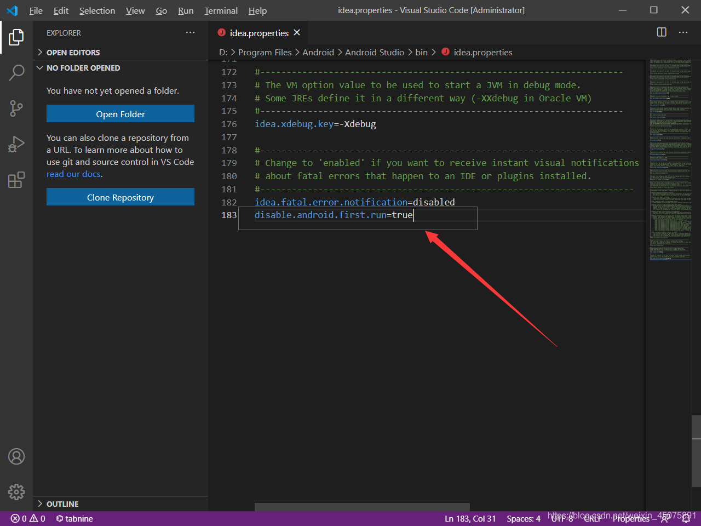Click the 'bin' breadcrumb

421,52
